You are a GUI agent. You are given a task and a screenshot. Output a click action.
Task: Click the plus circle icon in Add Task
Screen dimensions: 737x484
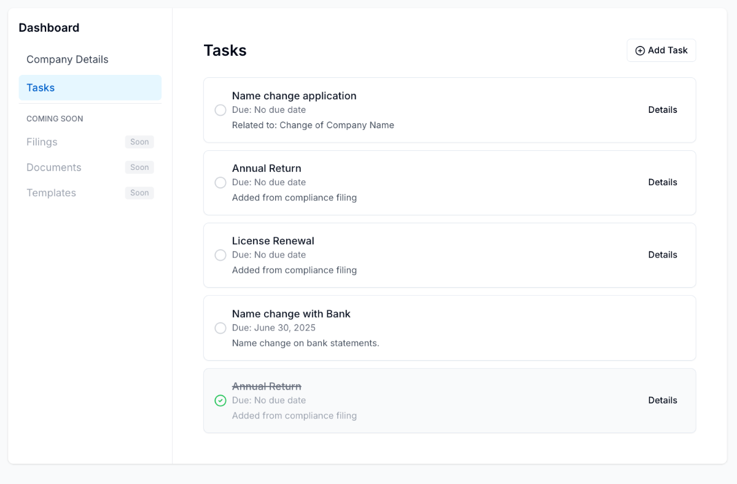640,51
